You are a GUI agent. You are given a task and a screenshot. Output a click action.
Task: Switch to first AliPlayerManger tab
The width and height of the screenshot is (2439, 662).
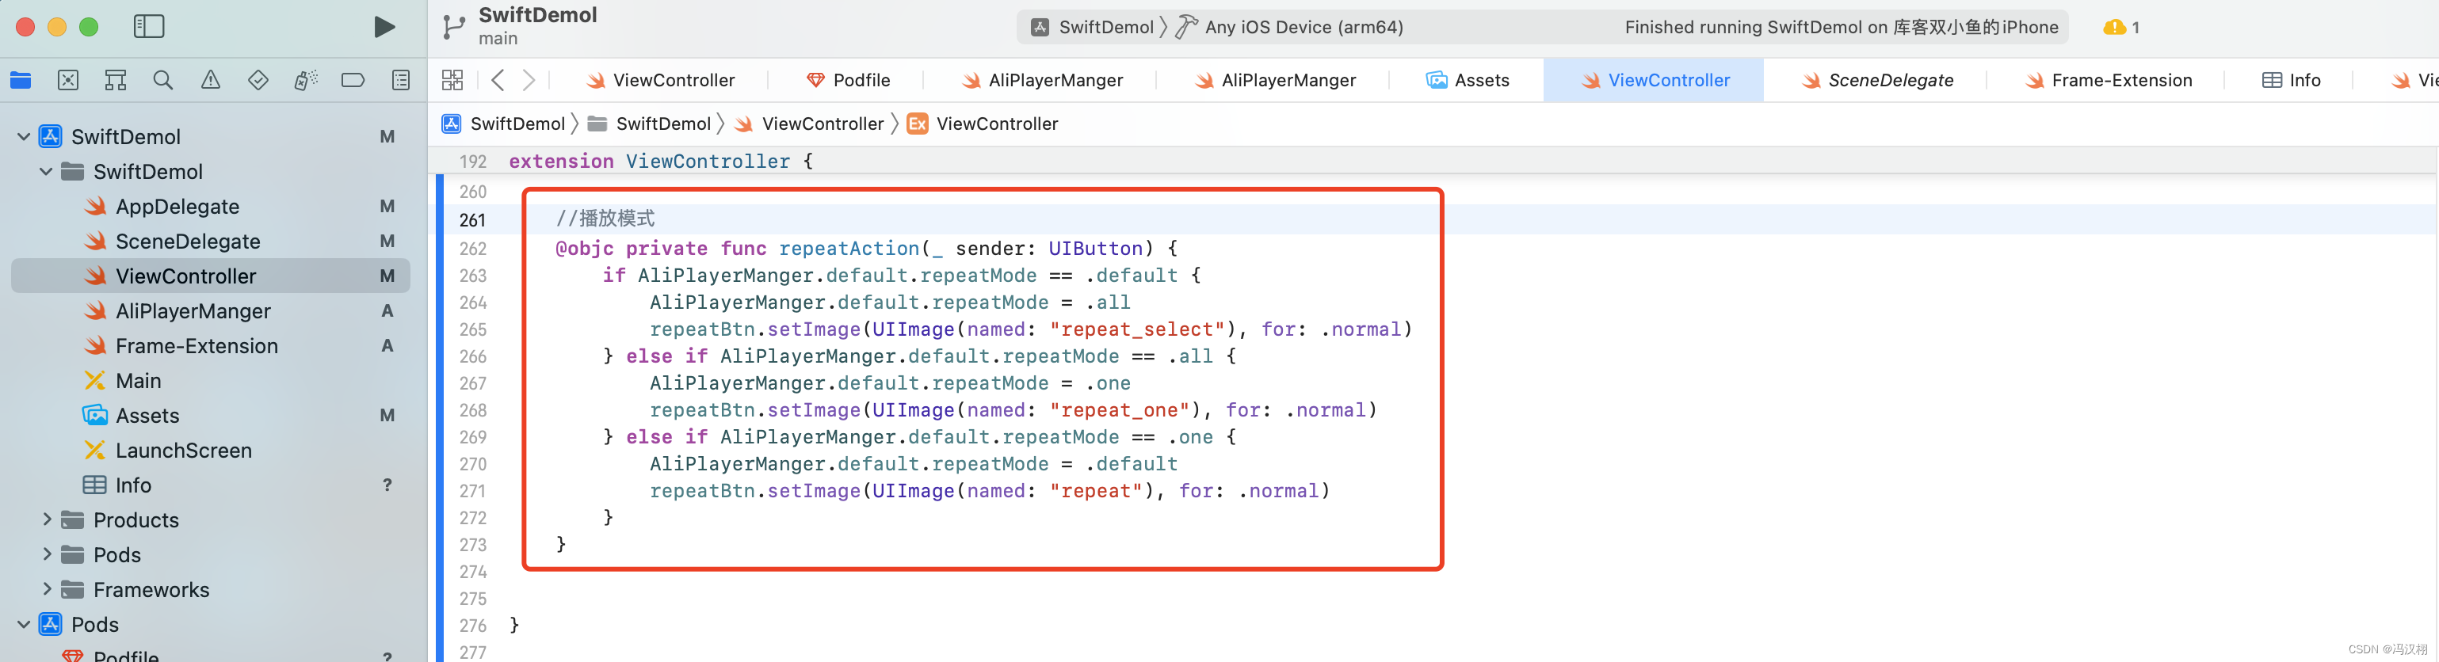click(x=1041, y=81)
